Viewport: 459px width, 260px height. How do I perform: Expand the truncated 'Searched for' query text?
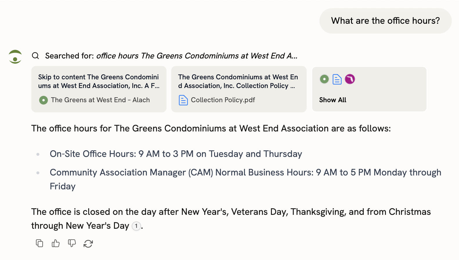[197, 56]
